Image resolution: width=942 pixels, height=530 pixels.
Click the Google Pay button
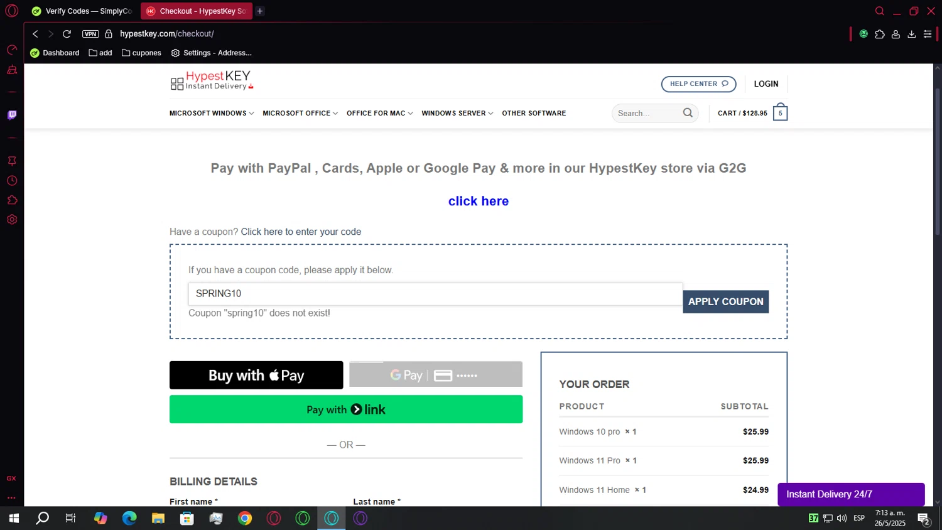coord(436,375)
